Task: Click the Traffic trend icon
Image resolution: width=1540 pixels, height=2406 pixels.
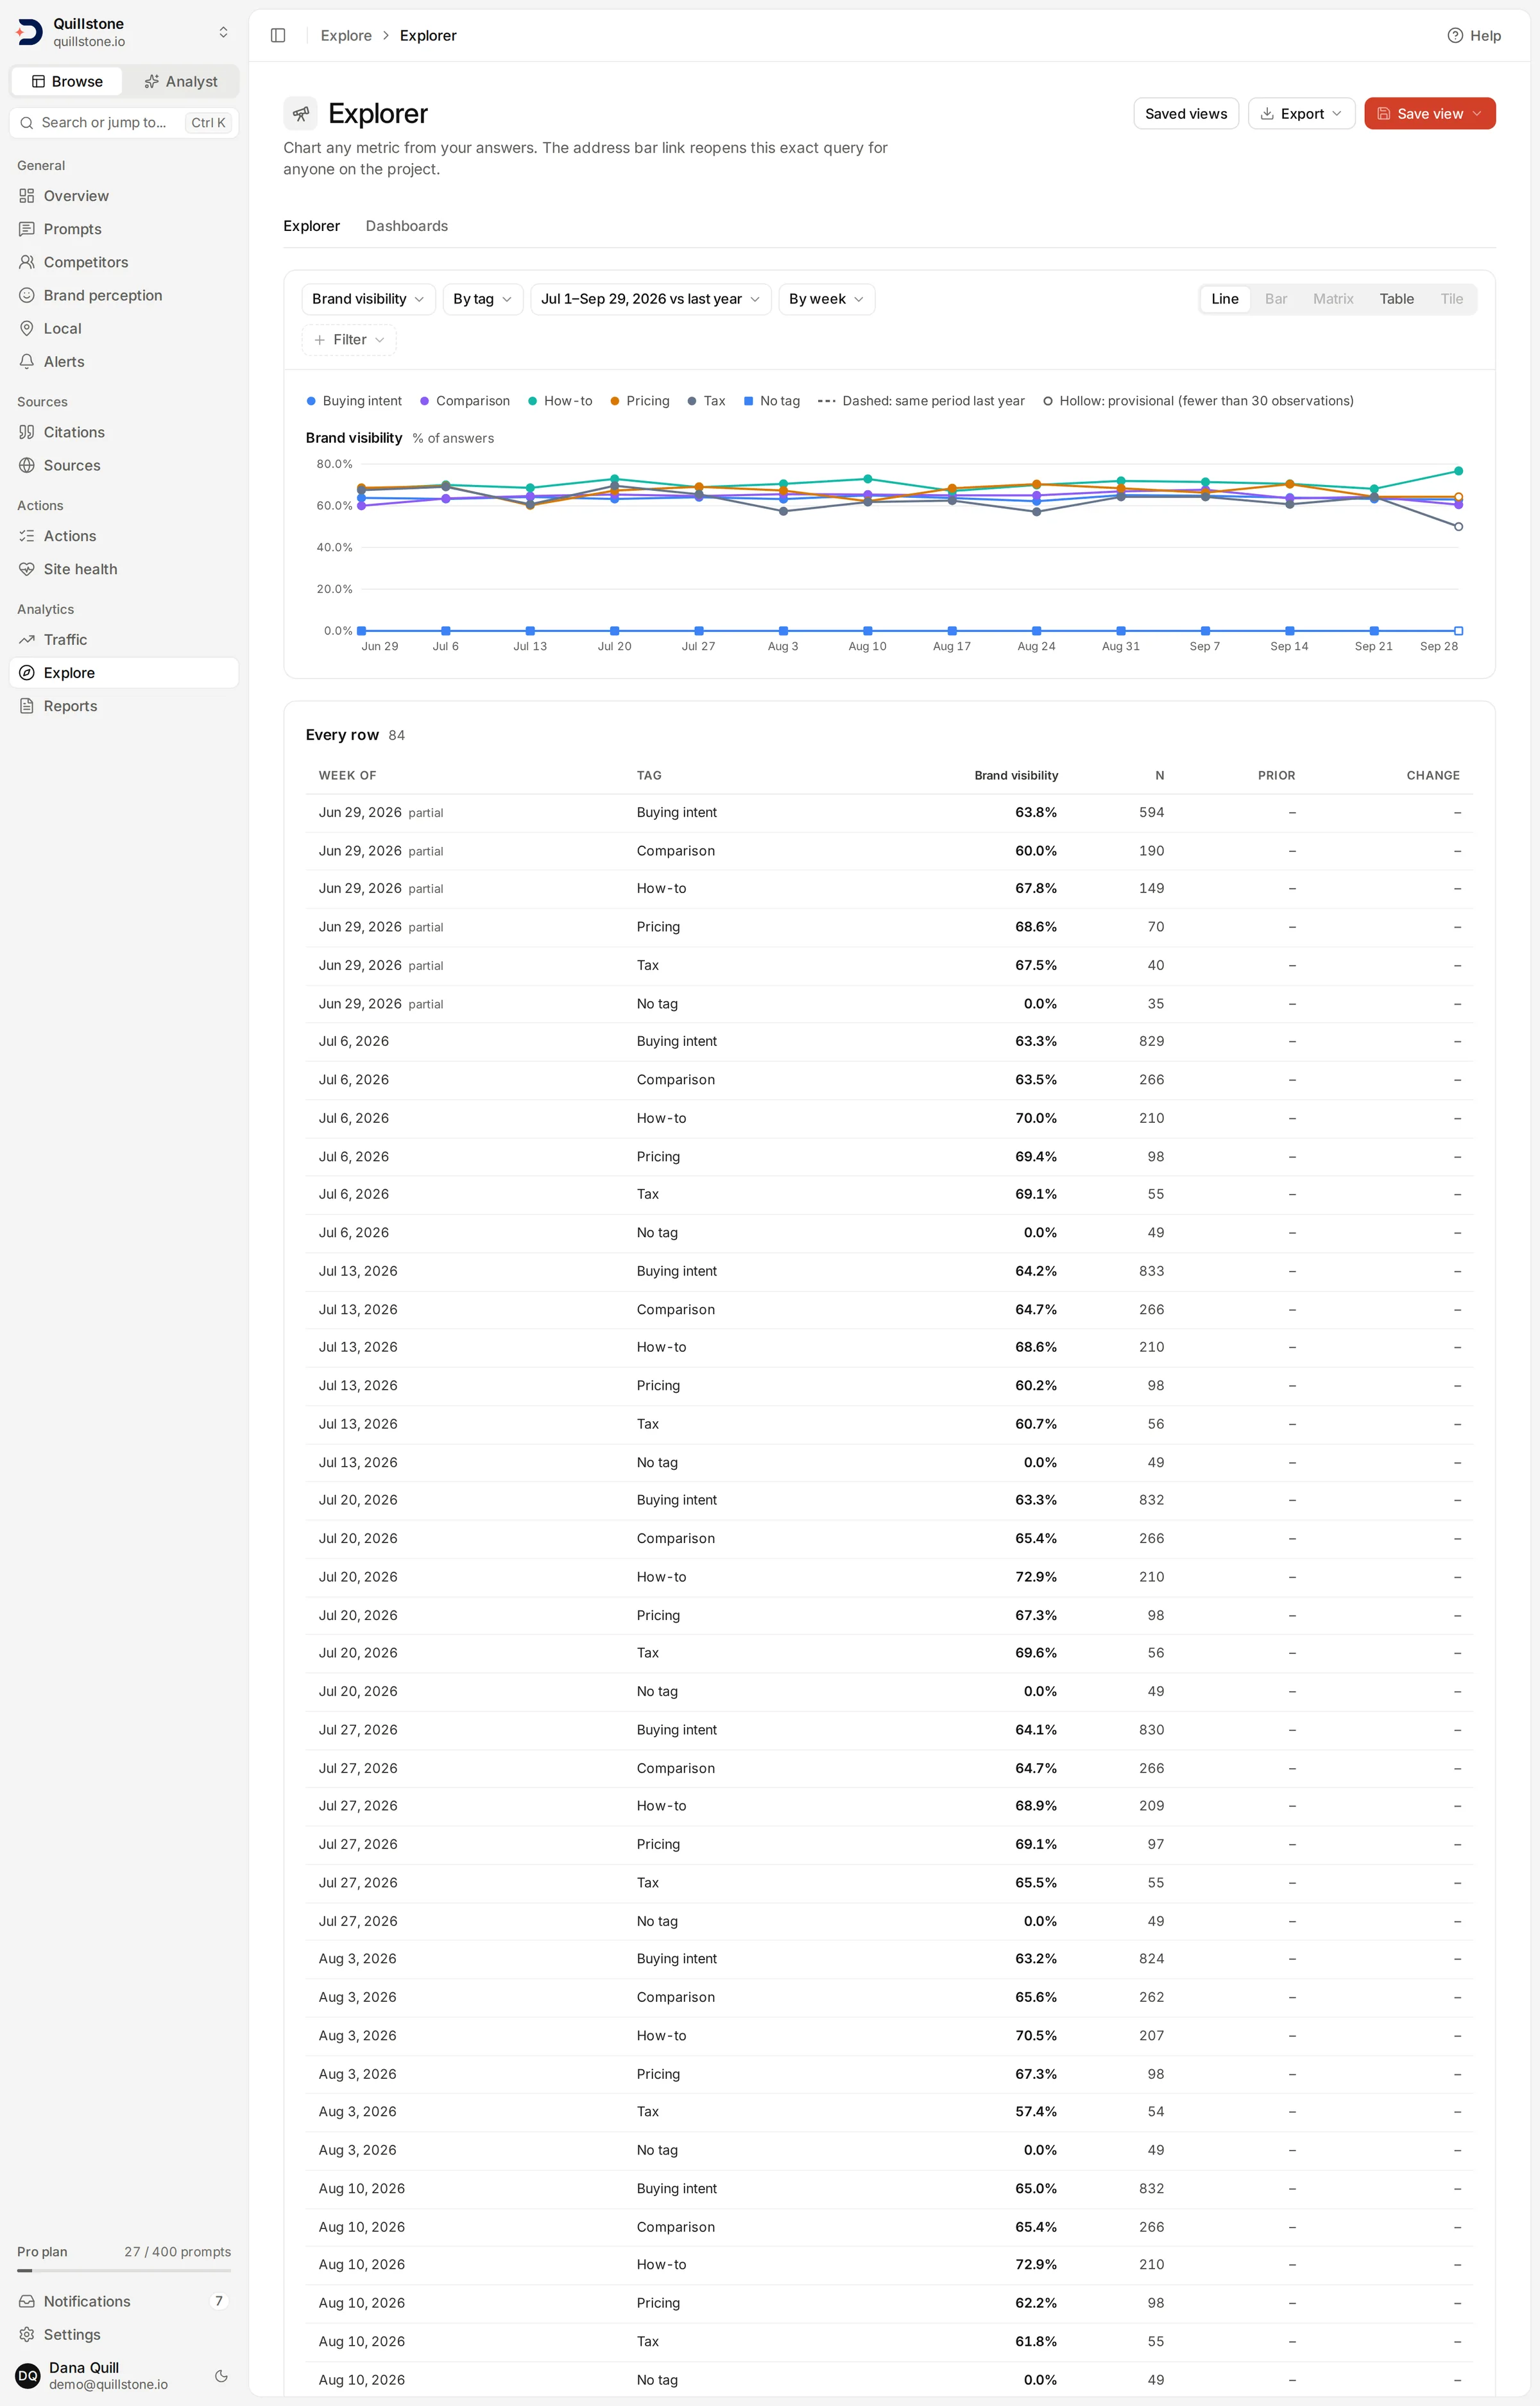Action: [x=27, y=640]
